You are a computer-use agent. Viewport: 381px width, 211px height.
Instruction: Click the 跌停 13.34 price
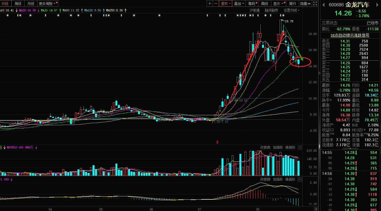pos(373,115)
